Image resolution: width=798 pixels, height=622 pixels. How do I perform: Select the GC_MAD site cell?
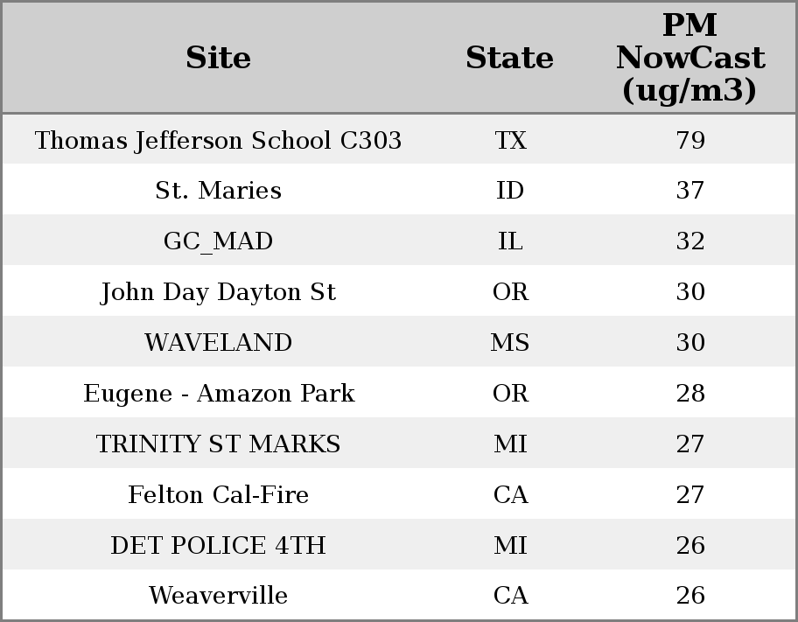point(218,241)
